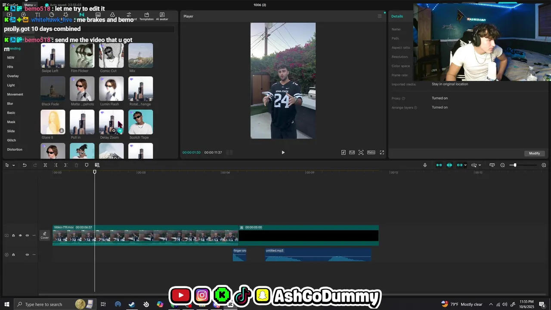Undo the last timeline edit
The height and width of the screenshot is (310, 551).
point(25,165)
